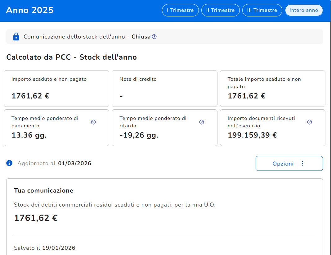
Task: Click the 199.159,39 € documents amount
Action: (x=252, y=135)
